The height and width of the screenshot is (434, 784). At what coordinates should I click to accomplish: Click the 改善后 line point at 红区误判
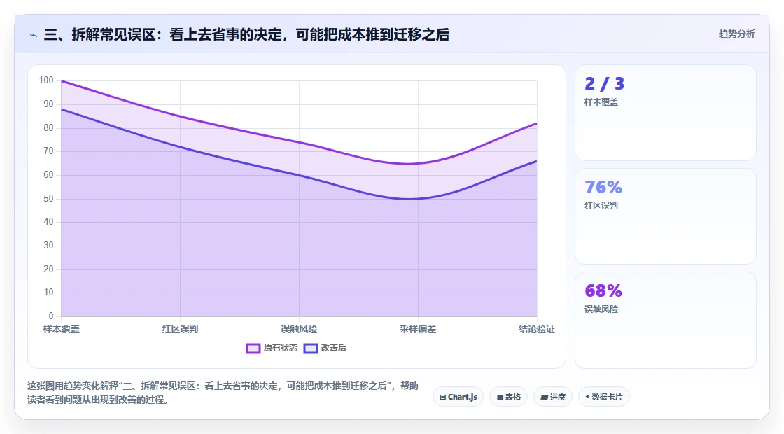coord(180,147)
